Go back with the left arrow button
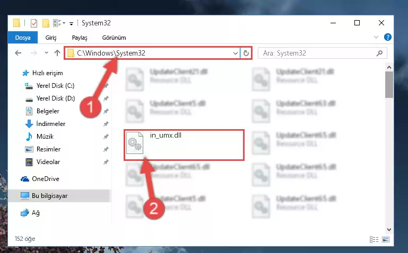Viewport: 408px width, 253px height. pyautogui.click(x=18, y=53)
